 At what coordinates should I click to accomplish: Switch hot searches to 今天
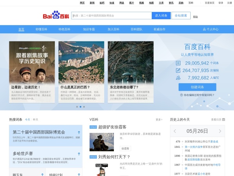27,120
